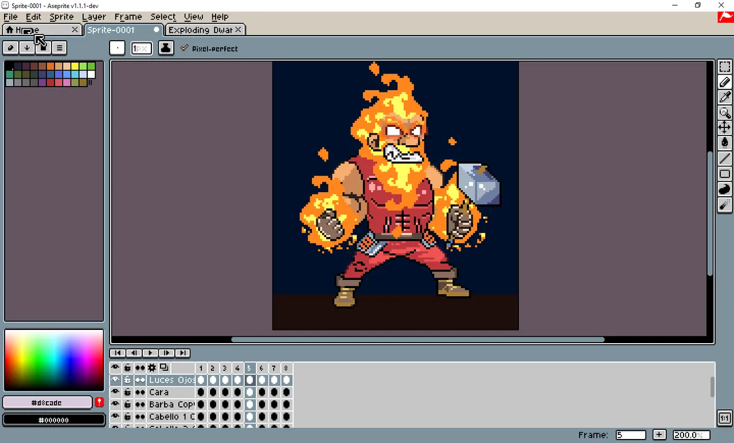Select the Eyedropper tool
This screenshot has width=734, height=443.
[724, 98]
